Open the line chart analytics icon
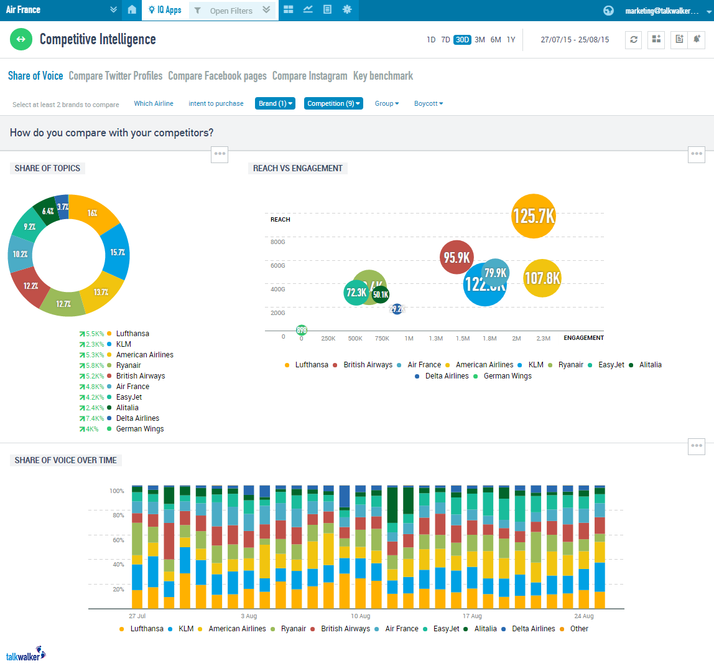This screenshot has height=668, width=714. [x=307, y=10]
